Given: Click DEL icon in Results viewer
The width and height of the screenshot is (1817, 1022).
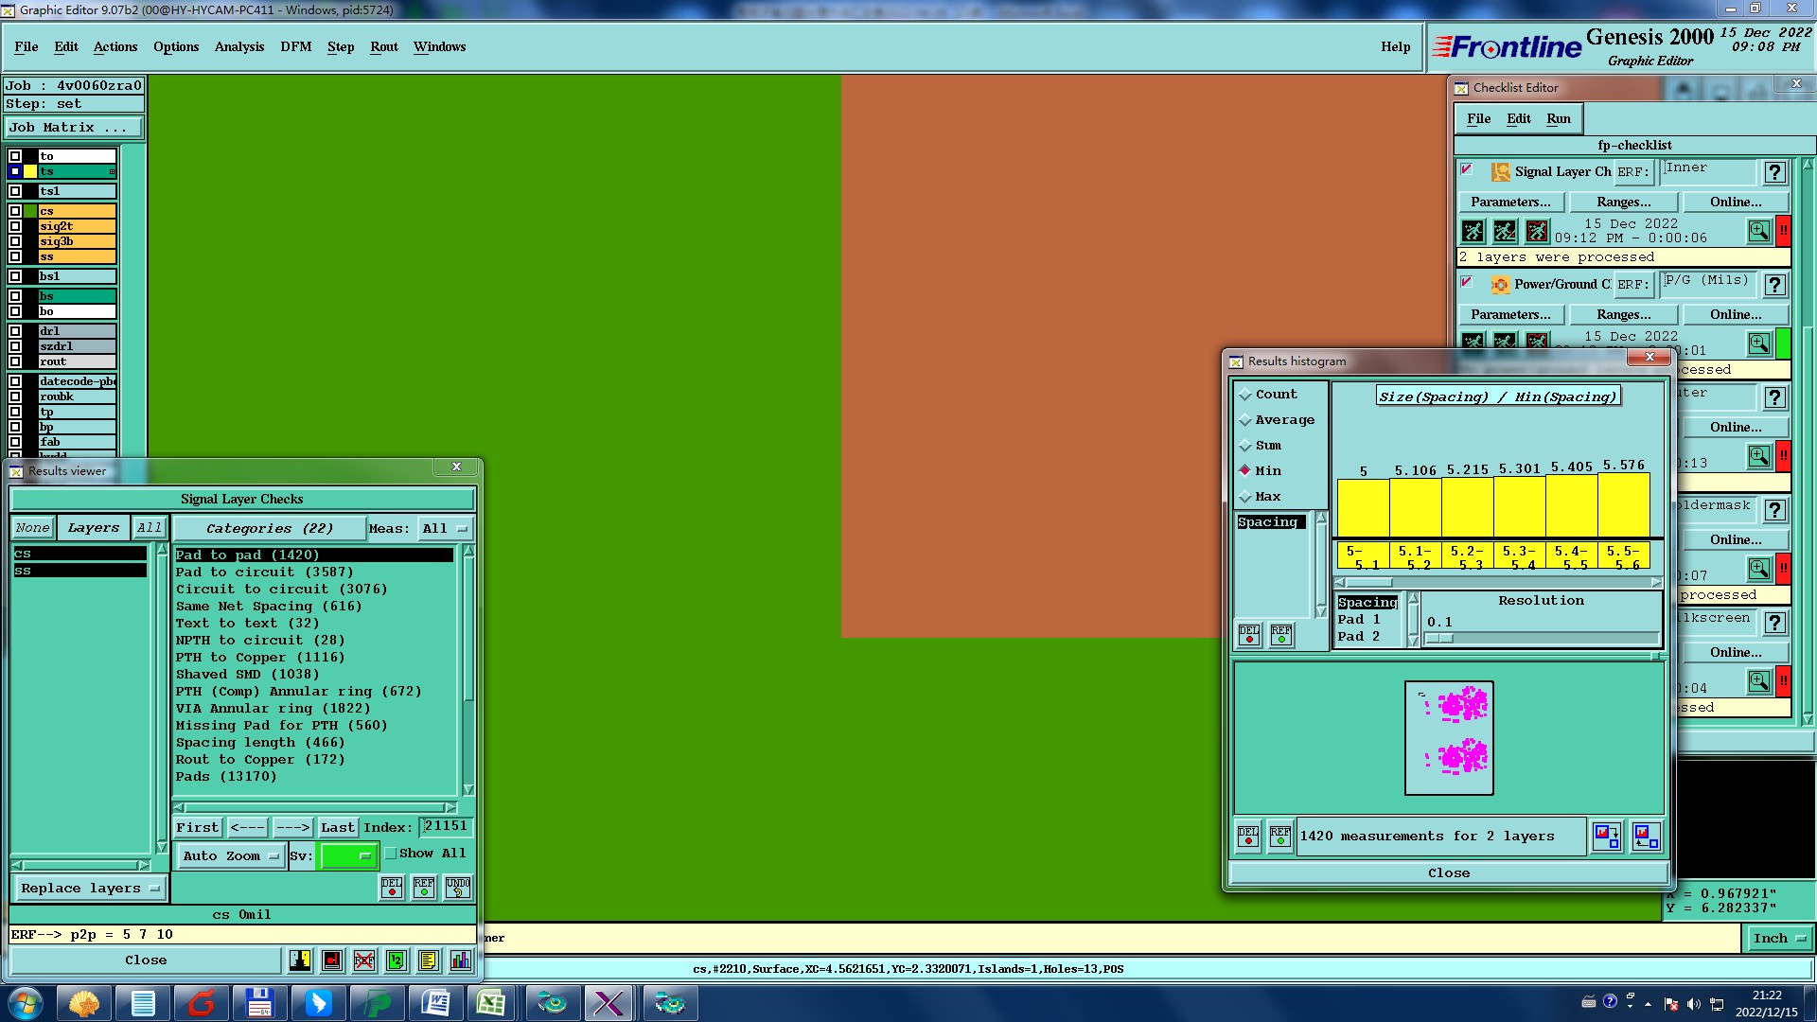Looking at the screenshot, I should coord(392,887).
